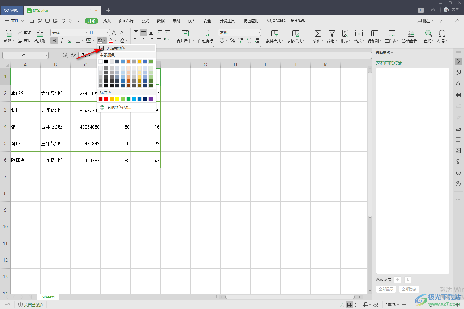Click the fx insert function icon
The image size is (464, 309).
pyautogui.click(x=73, y=55)
